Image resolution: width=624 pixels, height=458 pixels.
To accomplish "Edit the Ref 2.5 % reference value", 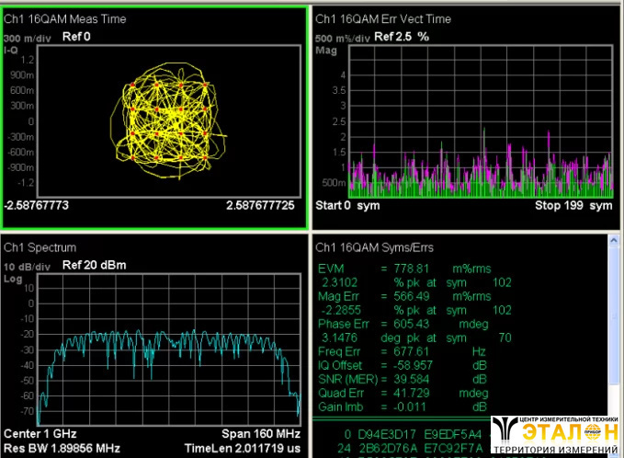I will click(x=403, y=38).
